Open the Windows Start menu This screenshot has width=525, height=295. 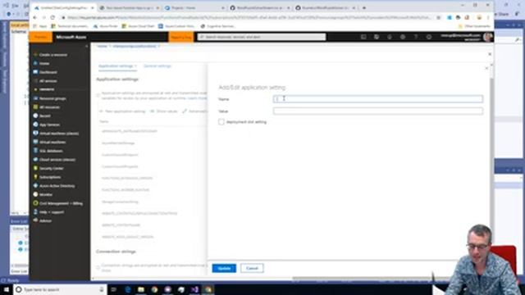[6, 289]
